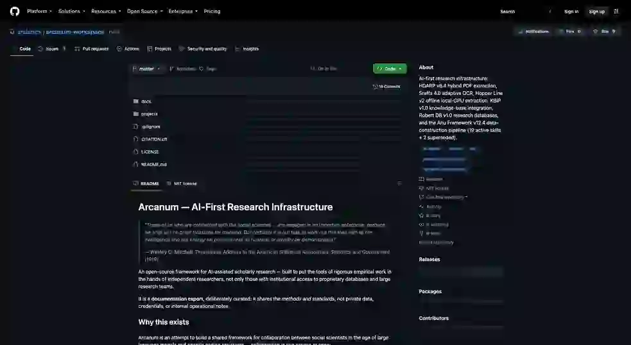Click the Projects table icon
Screen dimensions: 631x345
coord(150,49)
